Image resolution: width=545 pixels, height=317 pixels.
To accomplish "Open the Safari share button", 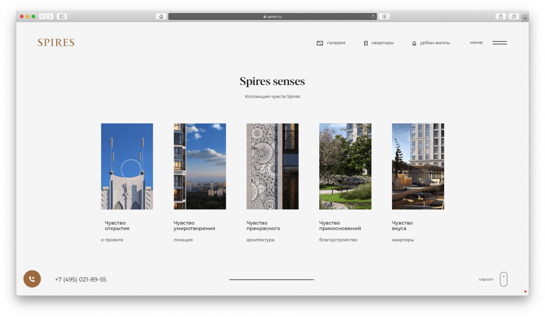I will (x=501, y=17).
